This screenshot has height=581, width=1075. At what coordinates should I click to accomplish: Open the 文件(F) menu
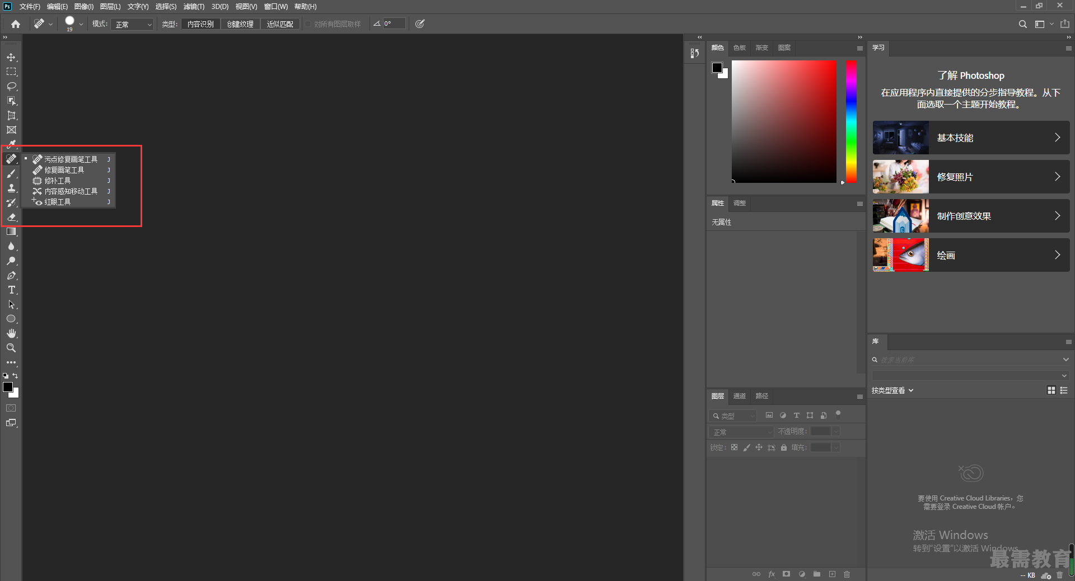pyautogui.click(x=30, y=7)
